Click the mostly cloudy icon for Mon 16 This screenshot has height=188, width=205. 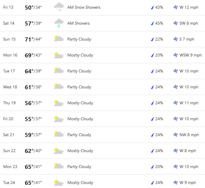59,55
